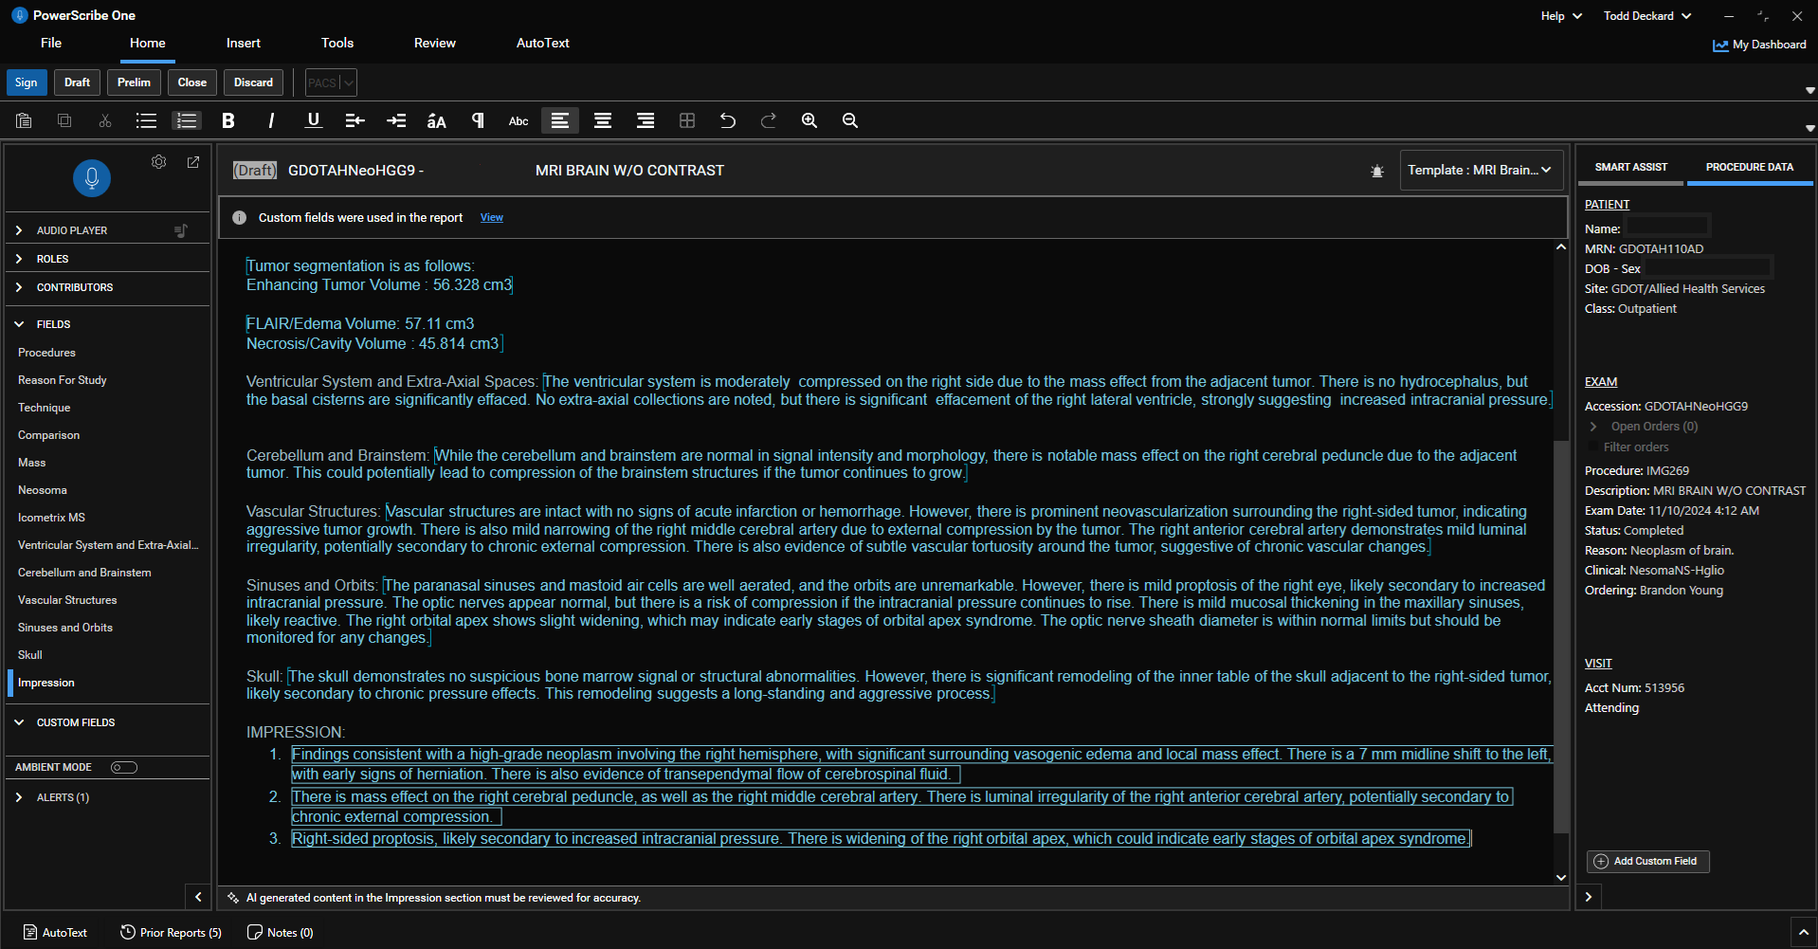Switch to the Smart Assist tab
The image size is (1818, 949).
tap(1630, 168)
